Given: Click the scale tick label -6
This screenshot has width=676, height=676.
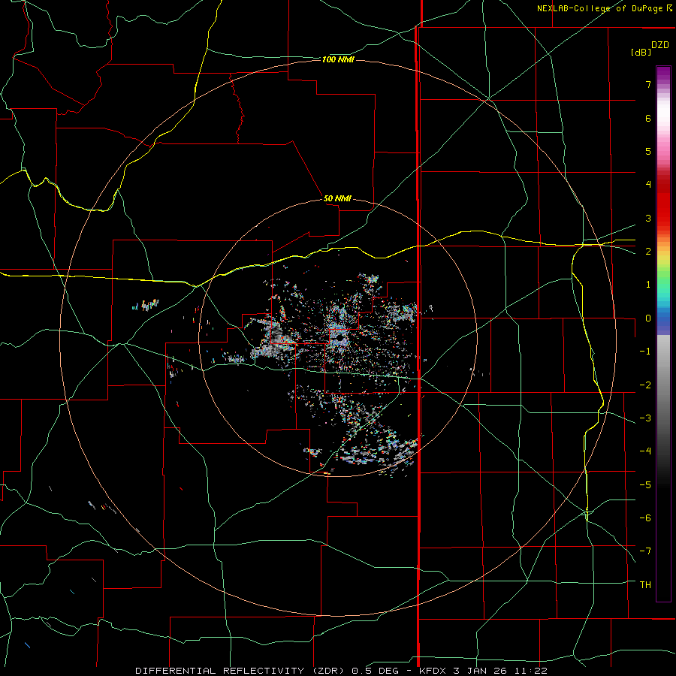Looking at the screenshot, I should pyautogui.click(x=645, y=518).
